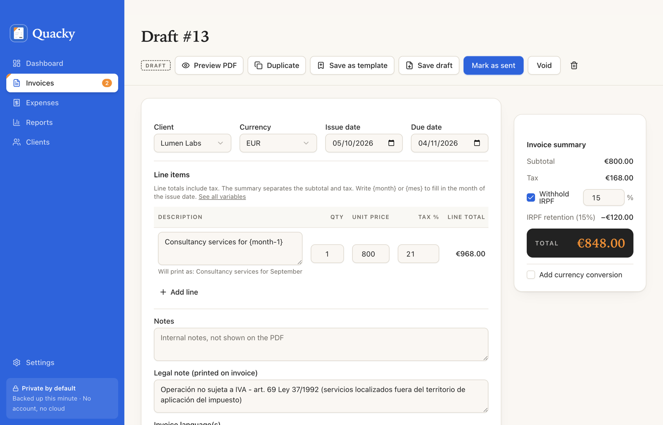Click the trash icon to delete draft
The width and height of the screenshot is (663, 425).
574,66
